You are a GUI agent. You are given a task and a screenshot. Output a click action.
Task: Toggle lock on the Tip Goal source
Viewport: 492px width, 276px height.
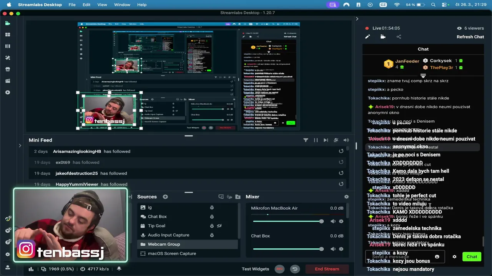pos(211,226)
